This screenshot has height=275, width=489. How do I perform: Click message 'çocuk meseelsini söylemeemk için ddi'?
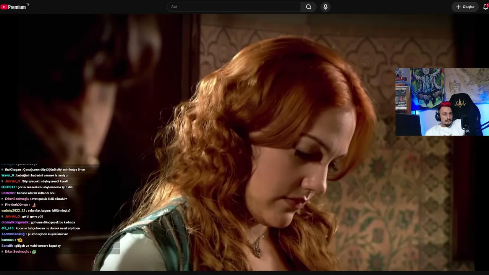point(45,187)
